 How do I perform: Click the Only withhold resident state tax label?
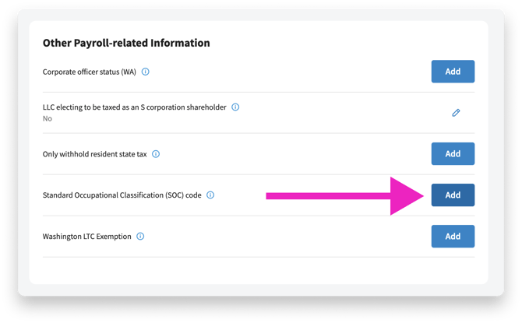click(94, 154)
